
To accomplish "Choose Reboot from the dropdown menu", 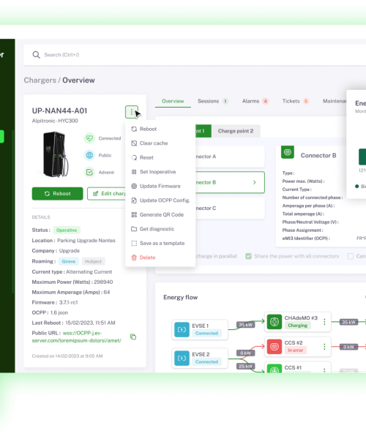I will click(x=160, y=129).
